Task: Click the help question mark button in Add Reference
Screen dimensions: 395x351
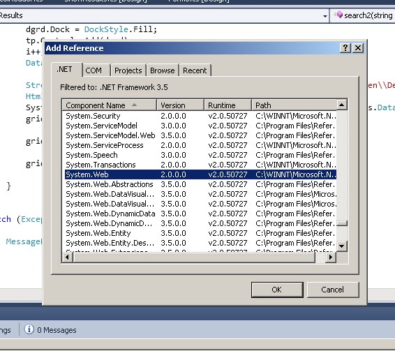Action: 345,48
